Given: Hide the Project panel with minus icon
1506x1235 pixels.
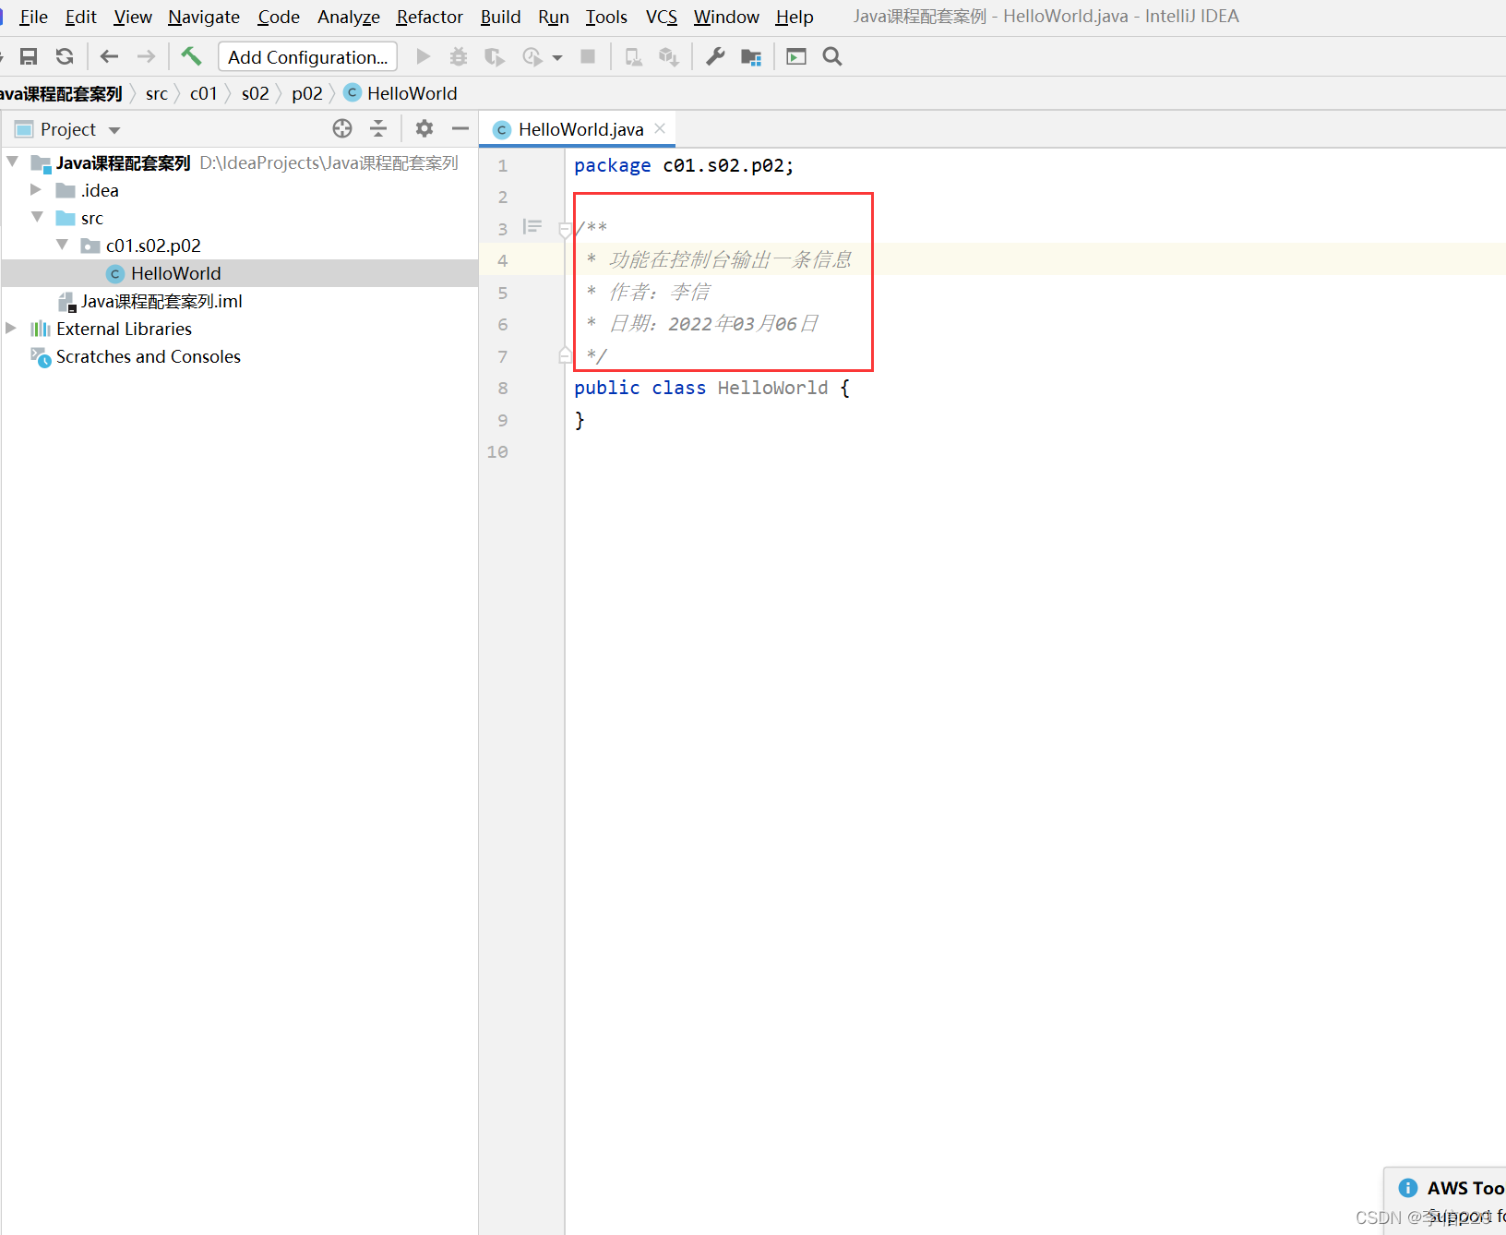Looking at the screenshot, I should [460, 129].
